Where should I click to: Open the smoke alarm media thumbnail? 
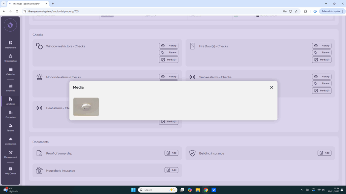[x=86, y=107]
